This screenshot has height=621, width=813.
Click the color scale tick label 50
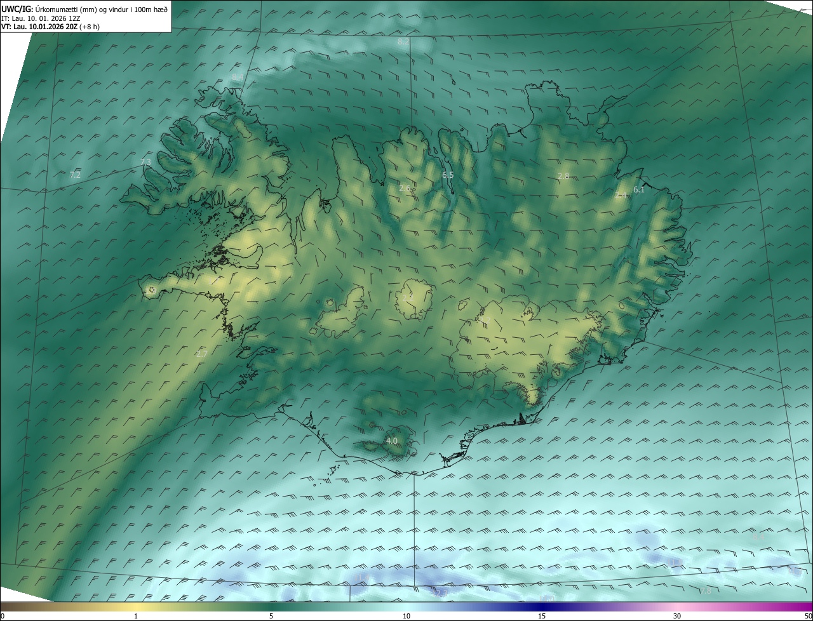(x=808, y=617)
